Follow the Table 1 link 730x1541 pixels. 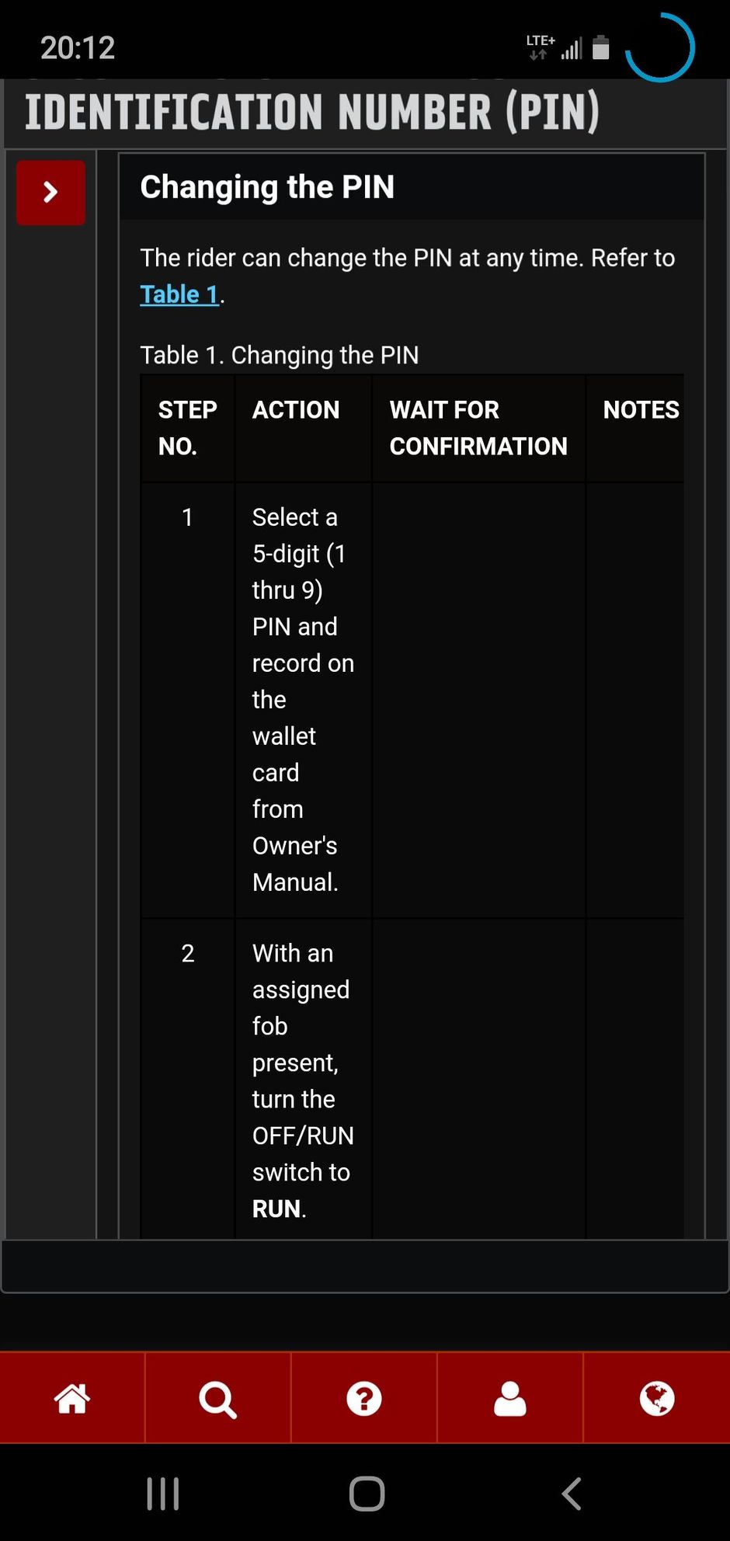179,294
